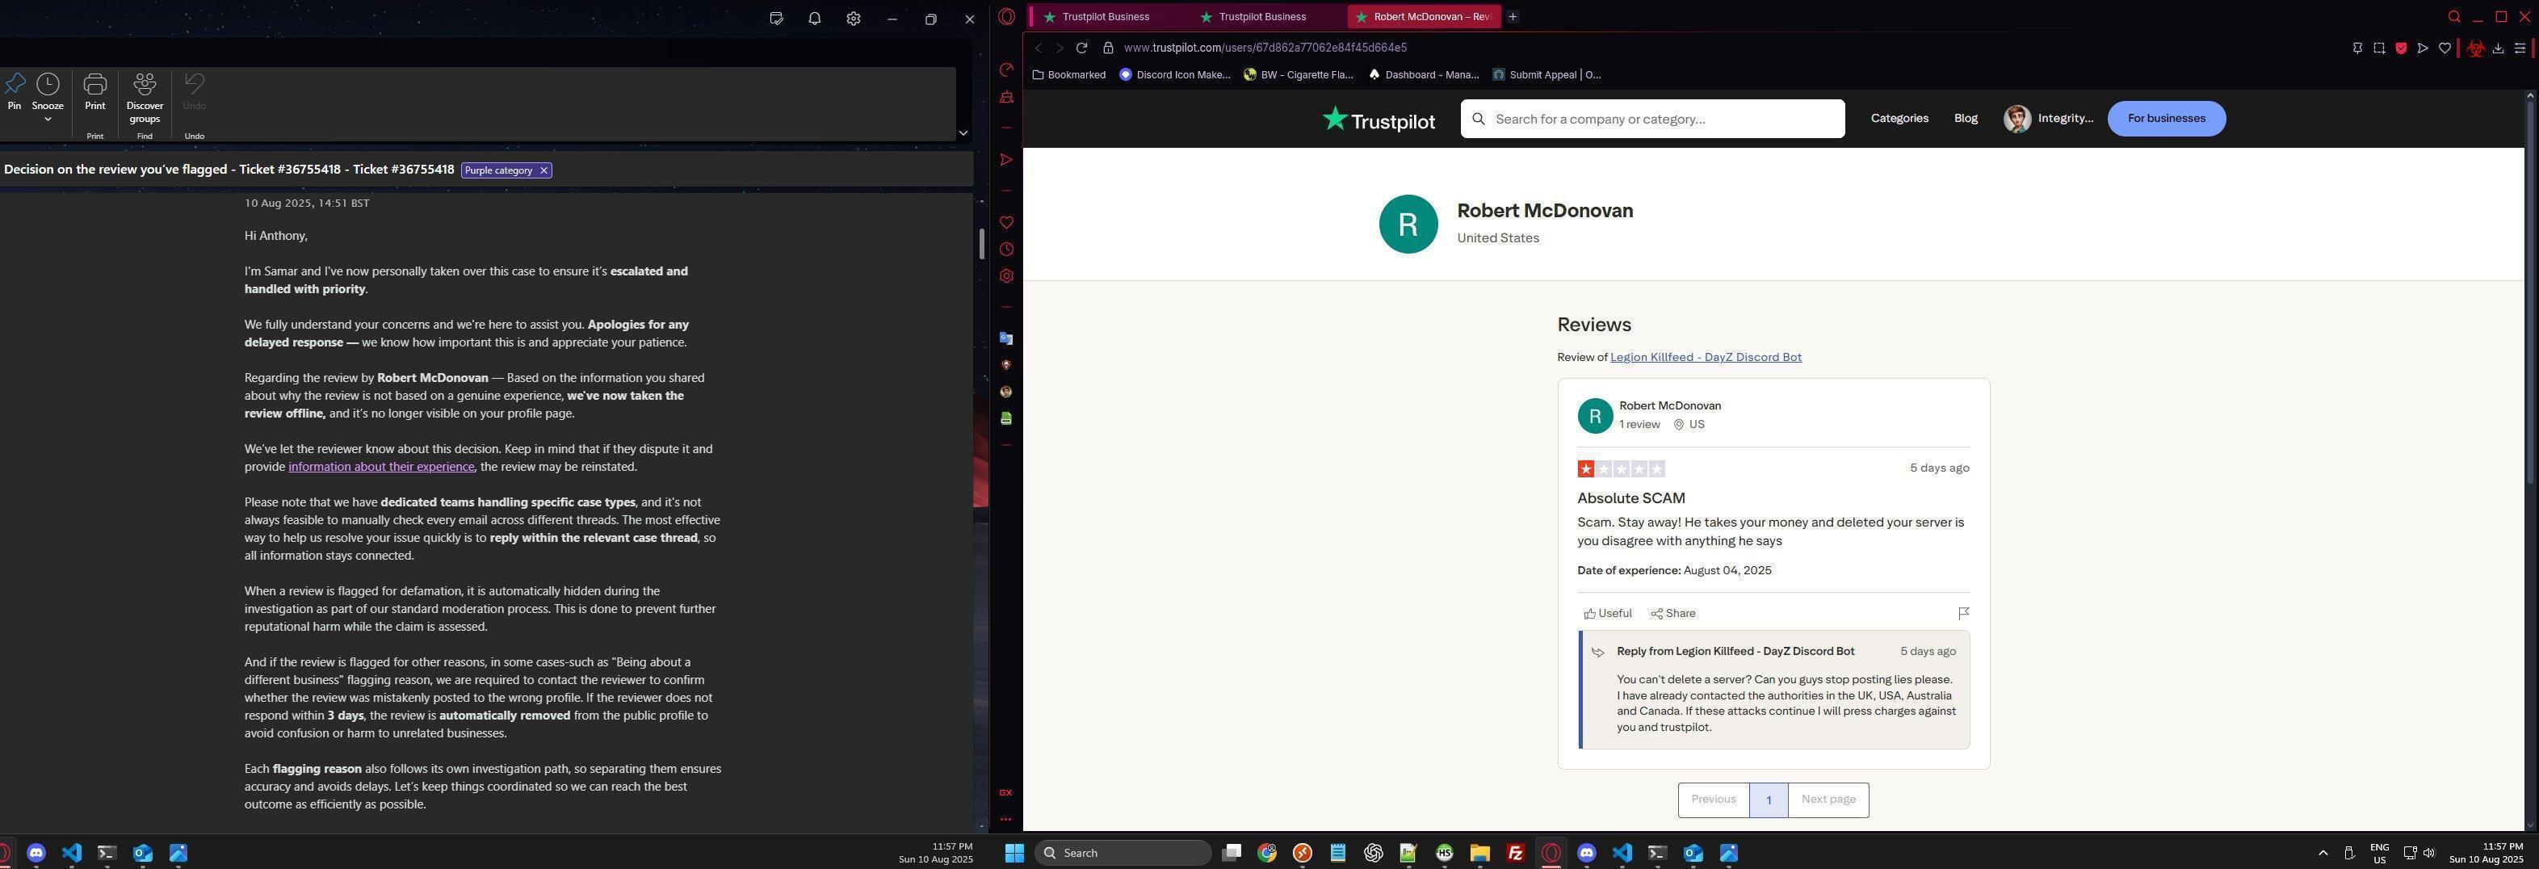Share the Absolute SCAM review
Viewport: 2539px width, 869px height.
coord(1672,614)
